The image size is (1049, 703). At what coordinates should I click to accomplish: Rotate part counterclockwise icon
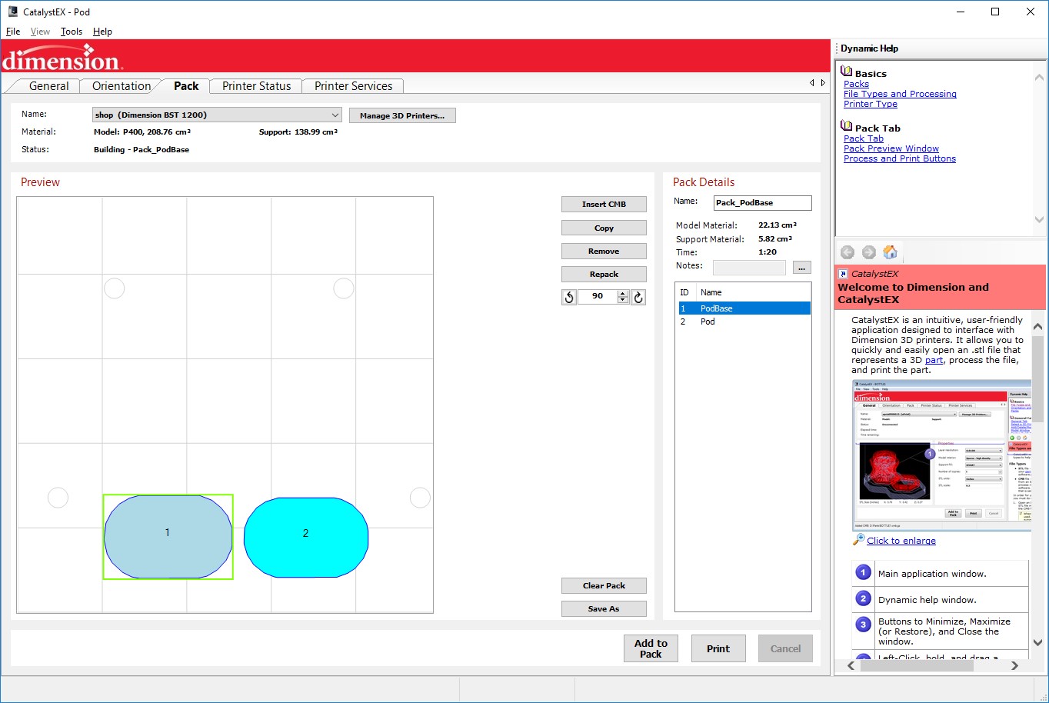click(x=569, y=297)
